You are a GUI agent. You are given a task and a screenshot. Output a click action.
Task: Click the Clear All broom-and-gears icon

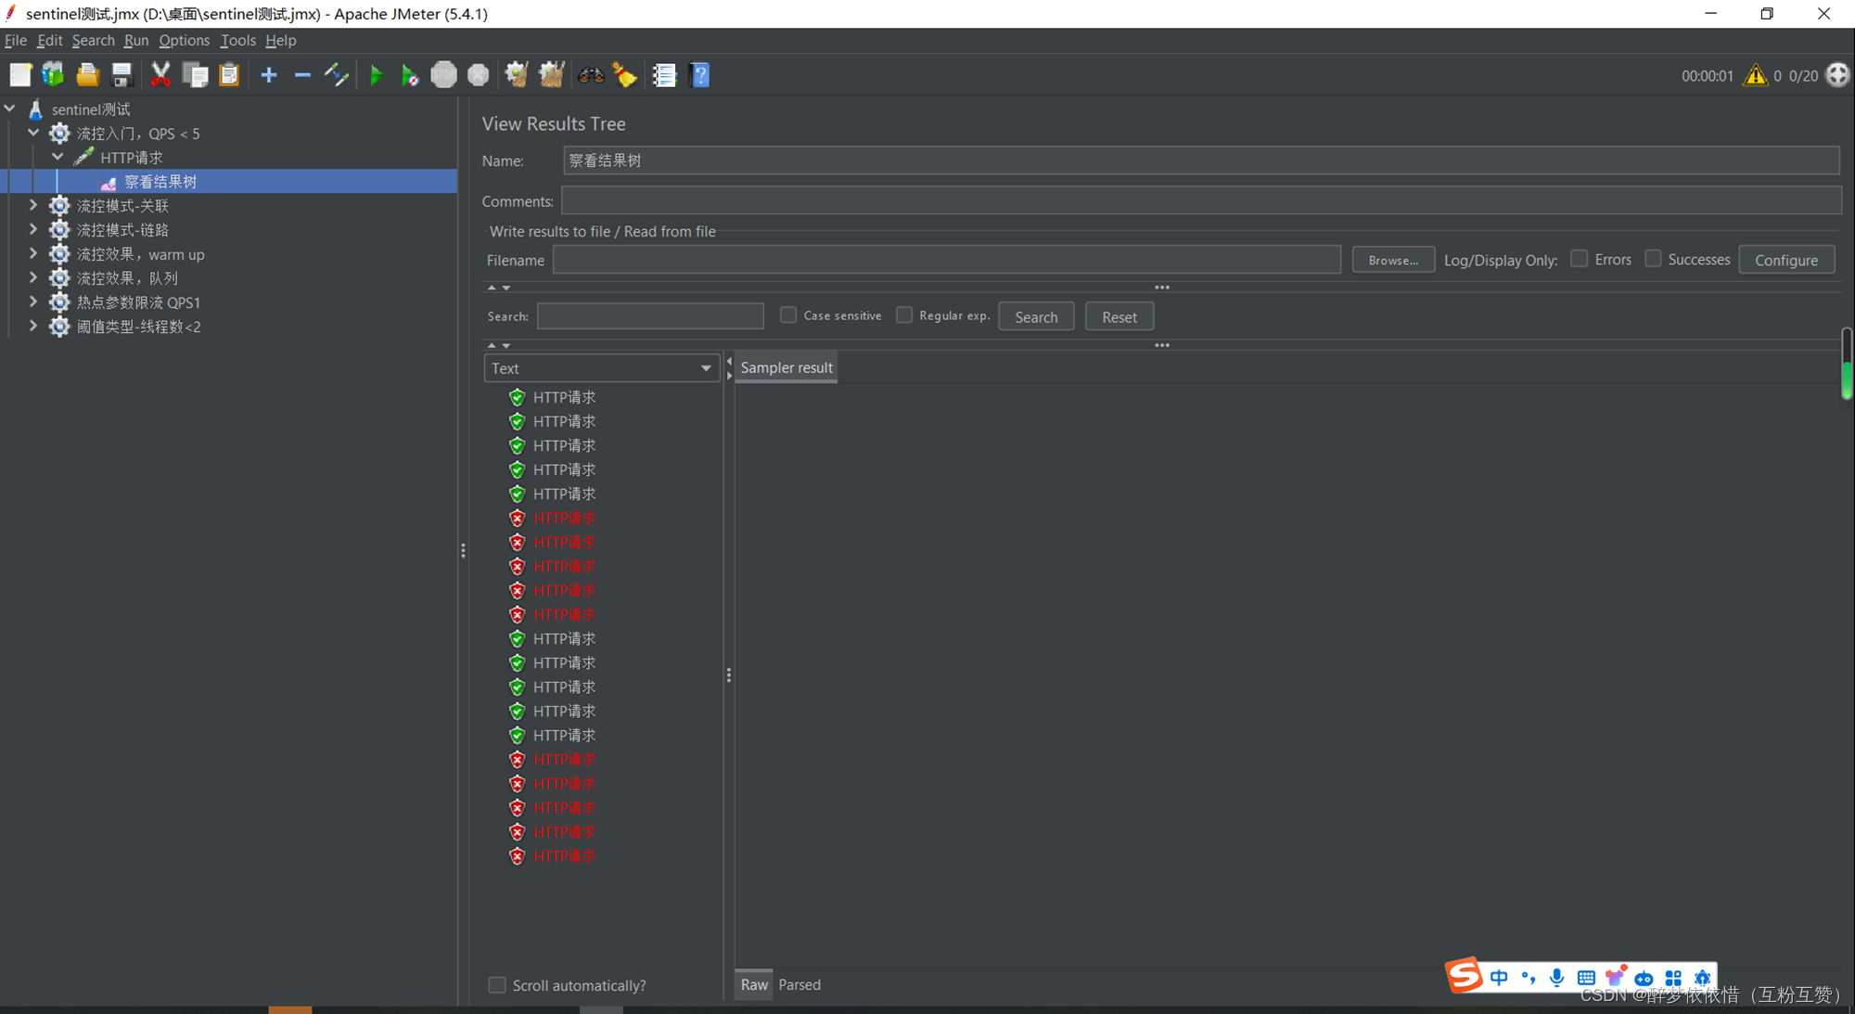(551, 75)
